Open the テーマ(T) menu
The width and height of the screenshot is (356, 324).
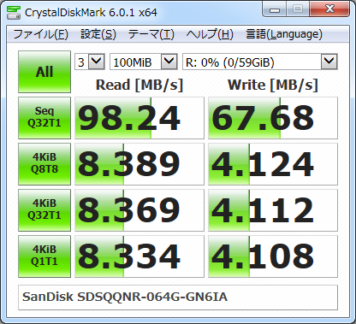[x=151, y=34]
